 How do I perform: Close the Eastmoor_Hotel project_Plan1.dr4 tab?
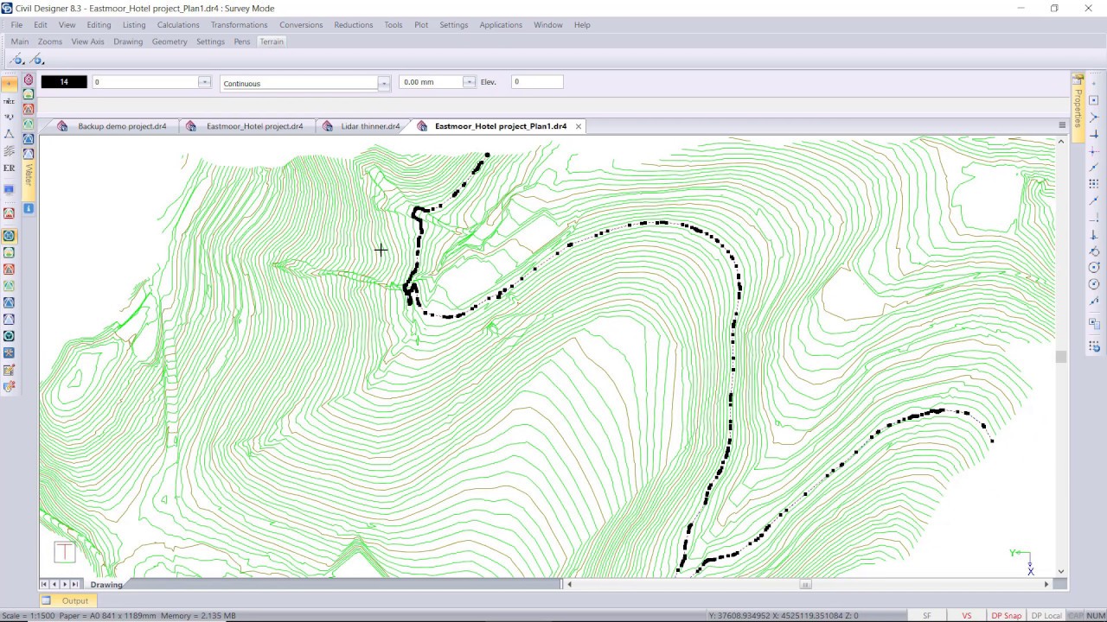pos(579,126)
